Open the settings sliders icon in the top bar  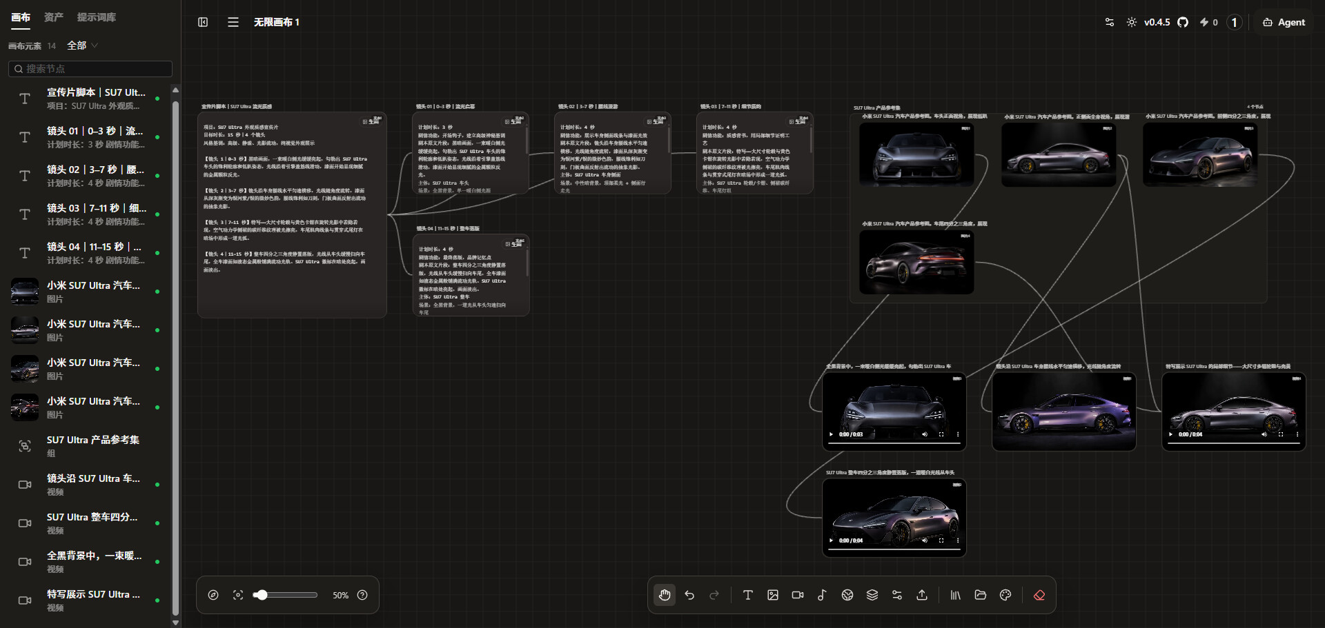click(1110, 22)
